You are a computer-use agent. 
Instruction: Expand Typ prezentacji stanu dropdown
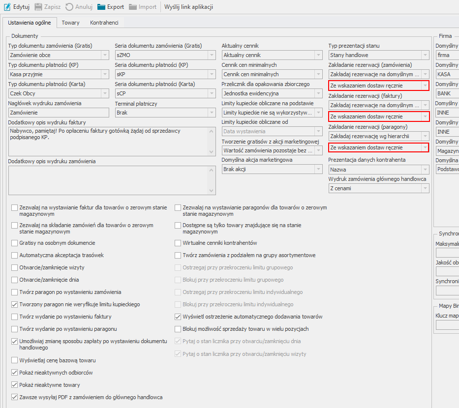[x=425, y=55]
